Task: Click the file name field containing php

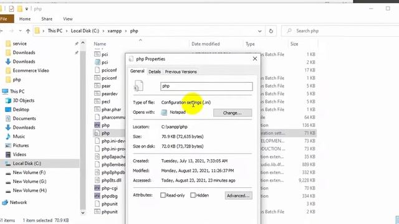Action: [x=206, y=86]
